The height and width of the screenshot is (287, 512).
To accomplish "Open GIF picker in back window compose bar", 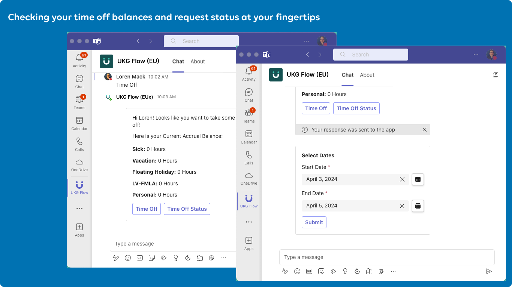I will pos(140,258).
